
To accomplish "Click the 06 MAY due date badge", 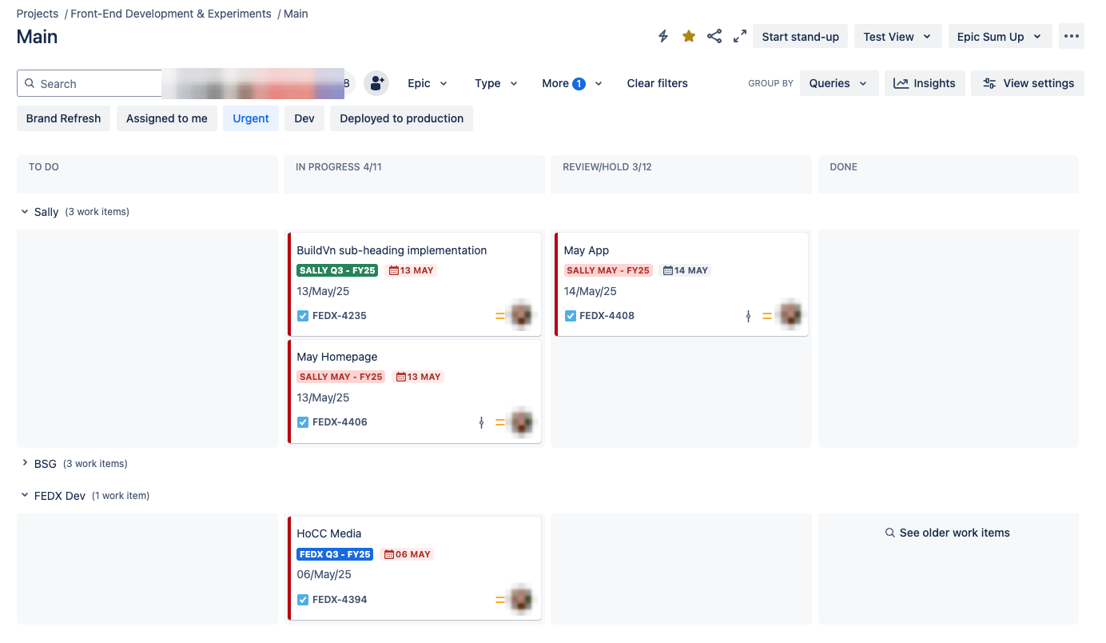I will (408, 554).
